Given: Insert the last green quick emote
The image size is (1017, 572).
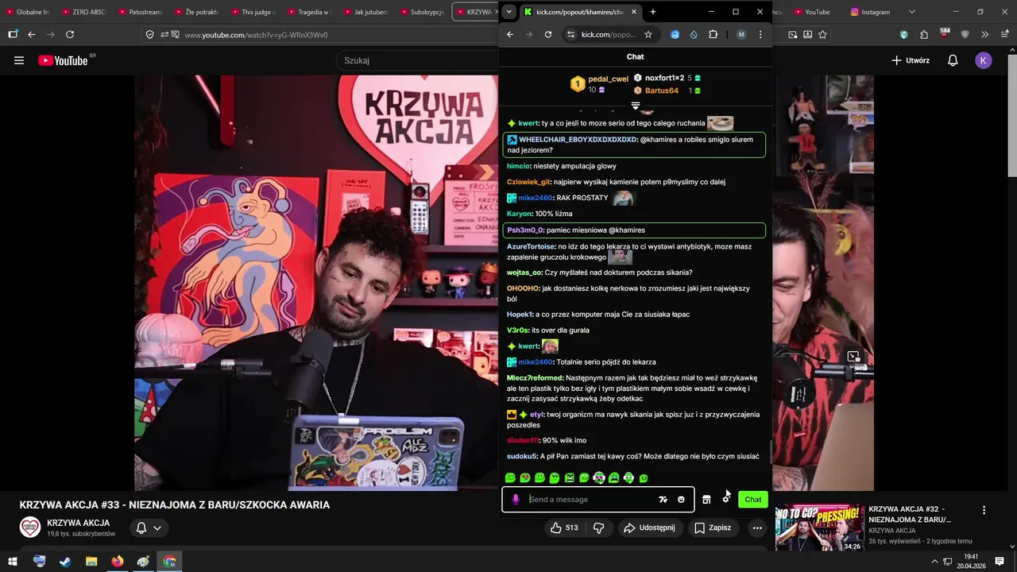Looking at the screenshot, I should (644, 478).
